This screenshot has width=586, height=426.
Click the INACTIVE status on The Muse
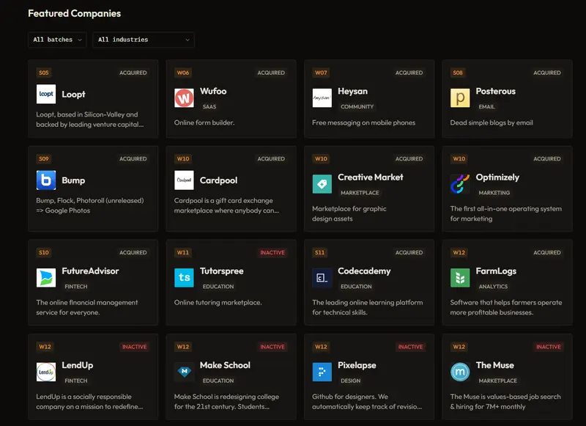pyautogui.click(x=548, y=347)
